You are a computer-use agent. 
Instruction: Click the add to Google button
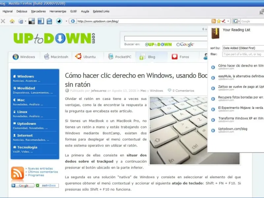coord(23,185)
